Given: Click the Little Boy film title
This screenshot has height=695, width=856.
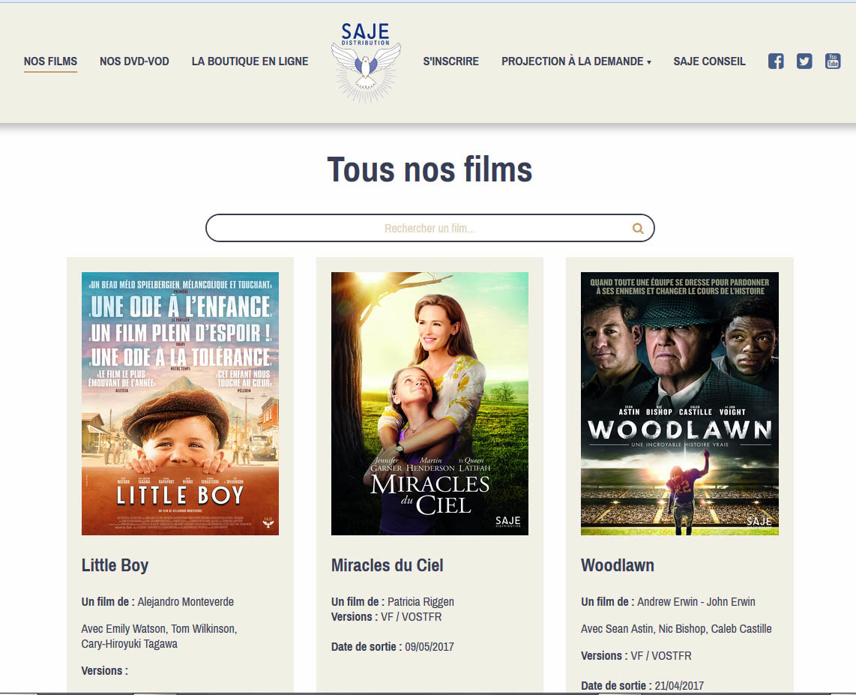Looking at the screenshot, I should tap(115, 565).
